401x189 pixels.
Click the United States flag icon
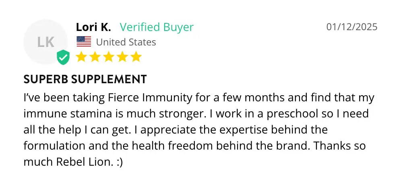point(84,41)
